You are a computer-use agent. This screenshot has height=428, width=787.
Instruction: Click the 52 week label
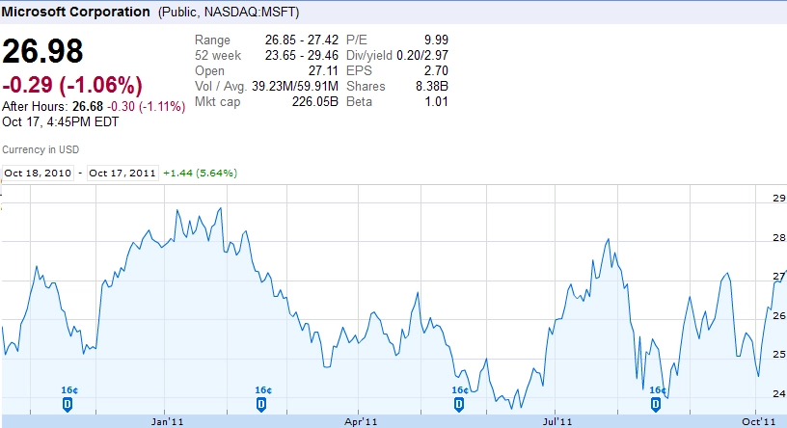pos(218,55)
